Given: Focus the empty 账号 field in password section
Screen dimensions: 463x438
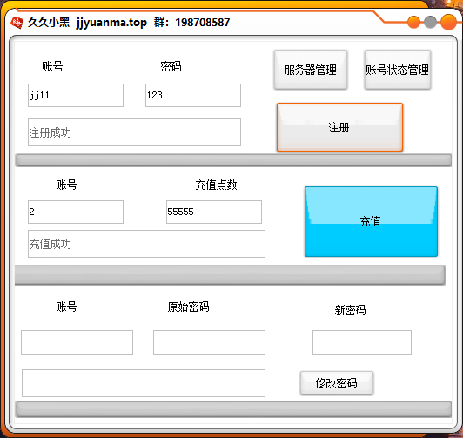Looking at the screenshot, I should [77, 342].
